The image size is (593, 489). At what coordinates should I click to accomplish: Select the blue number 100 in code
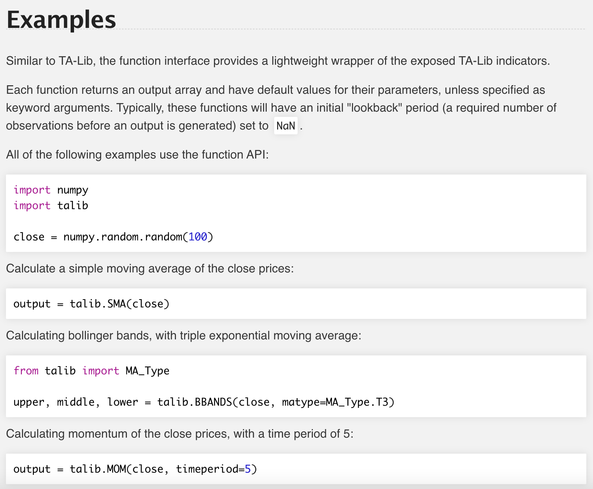tap(198, 237)
